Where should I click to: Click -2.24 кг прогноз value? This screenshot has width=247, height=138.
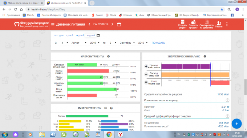[x=225, y=107]
